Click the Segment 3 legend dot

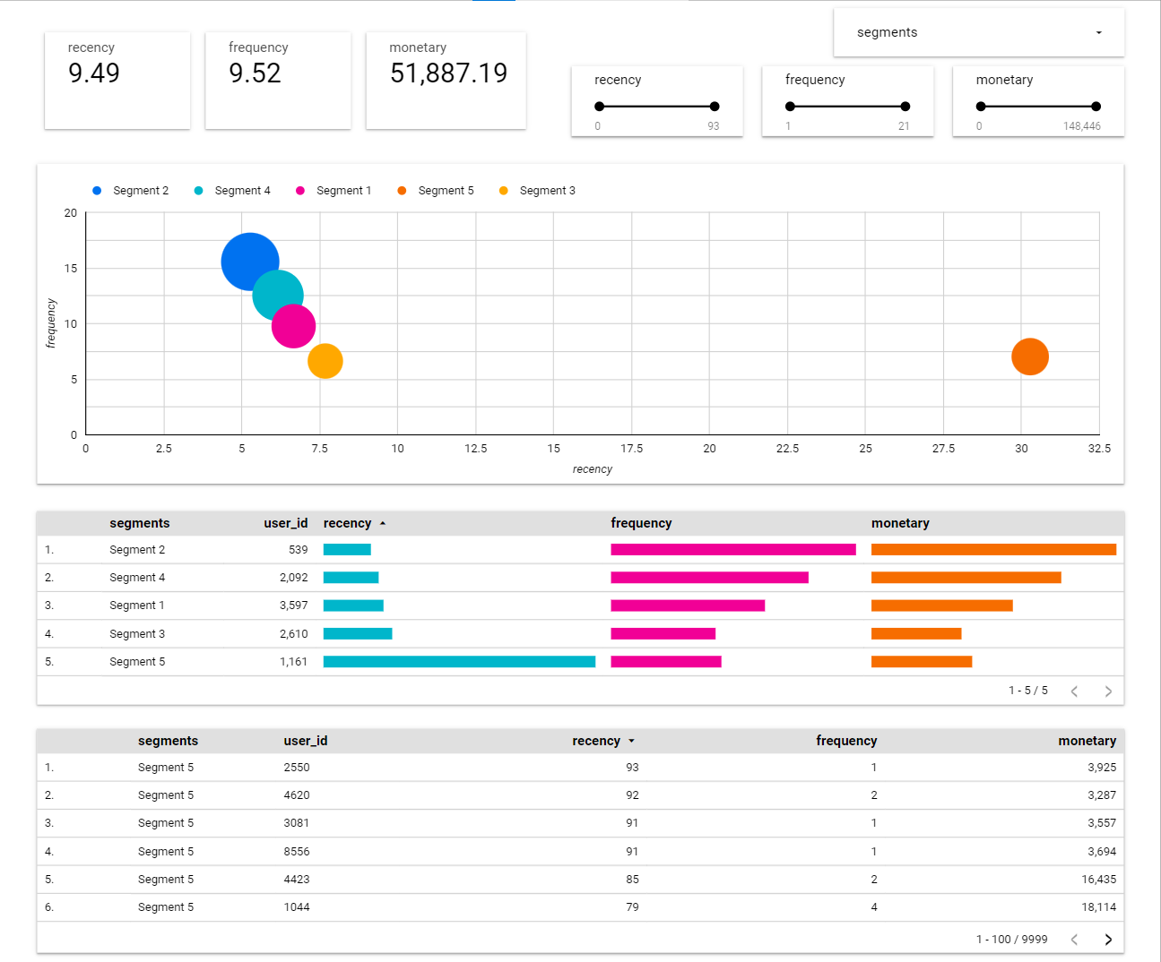click(x=504, y=191)
